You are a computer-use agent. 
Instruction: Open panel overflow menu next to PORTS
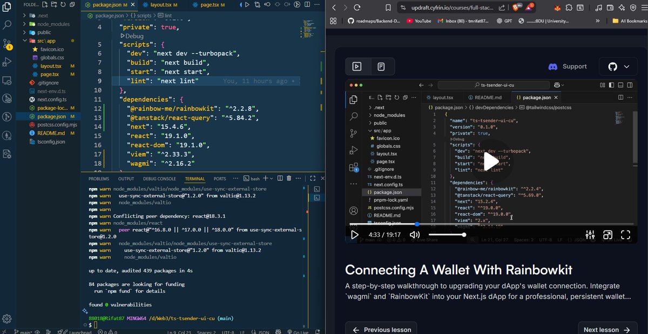[x=236, y=178]
